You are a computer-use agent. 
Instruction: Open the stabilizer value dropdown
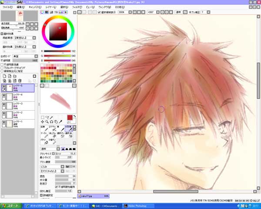(208, 12)
